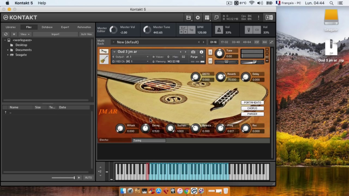349x196 pixels.
Task: Select rack page 17-32
Action: coord(224,42)
